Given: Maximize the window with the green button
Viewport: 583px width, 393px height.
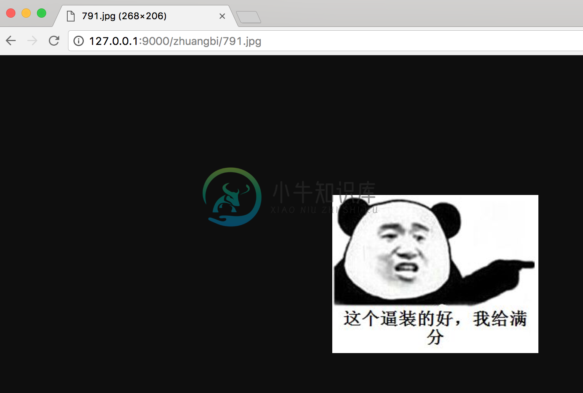Looking at the screenshot, I should (x=42, y=13).
